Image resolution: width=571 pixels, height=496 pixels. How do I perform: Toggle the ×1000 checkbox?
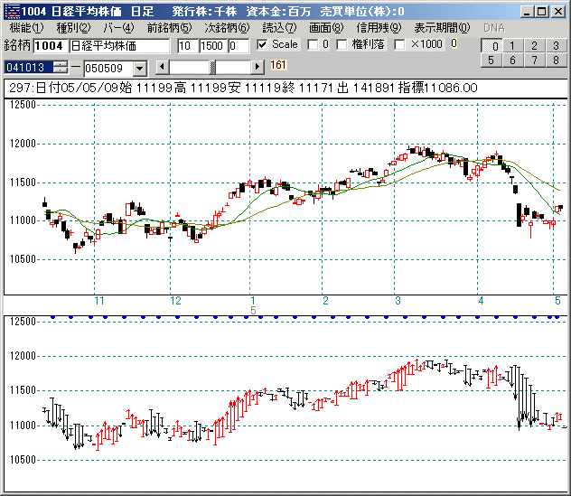[399, 45]
